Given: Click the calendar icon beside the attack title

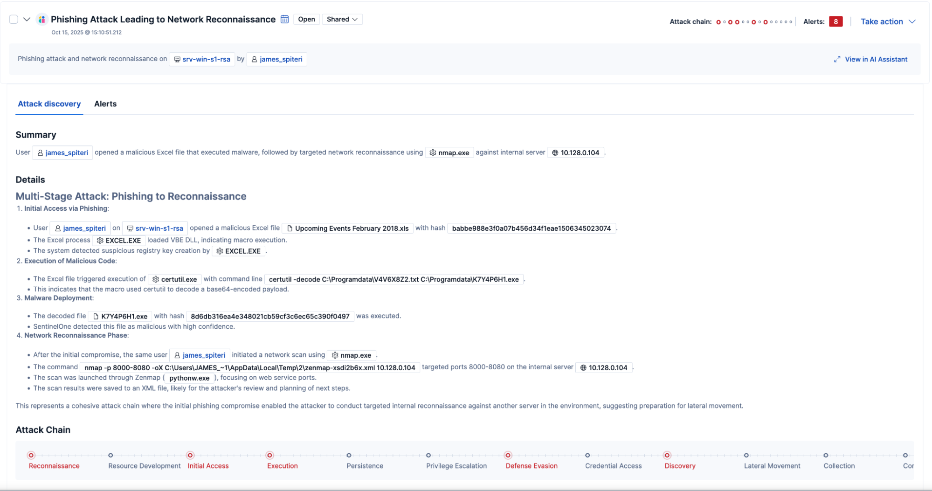Looking at the screenshot, I should point(284,19).
